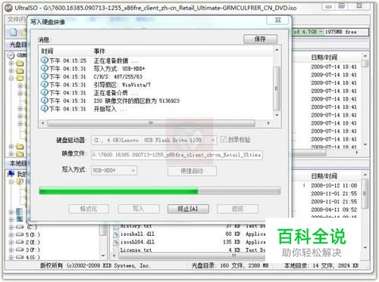
Task: Select the 3(F:) drive icon
Action: [x=20, y=249]
